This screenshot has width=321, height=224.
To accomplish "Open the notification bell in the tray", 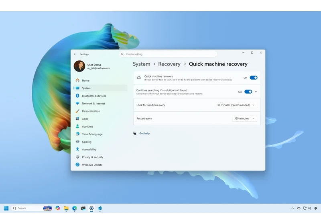I will [x=316, y=208].
